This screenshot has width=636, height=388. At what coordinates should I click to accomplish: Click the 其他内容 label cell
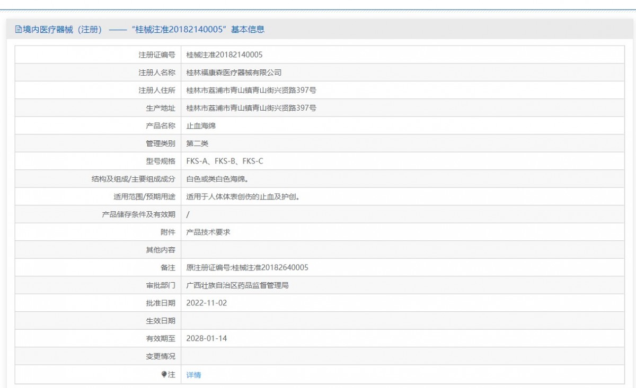[x=98, y=250]
